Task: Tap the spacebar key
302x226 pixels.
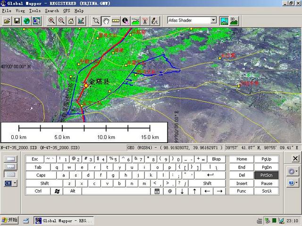Action: [117, 191]
